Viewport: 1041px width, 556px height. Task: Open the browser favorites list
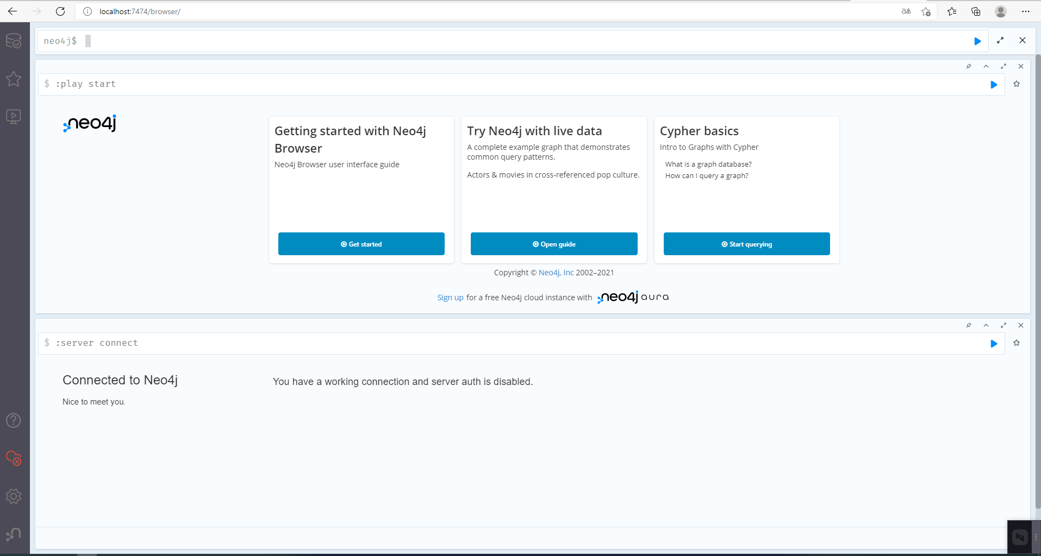point(952,11)
